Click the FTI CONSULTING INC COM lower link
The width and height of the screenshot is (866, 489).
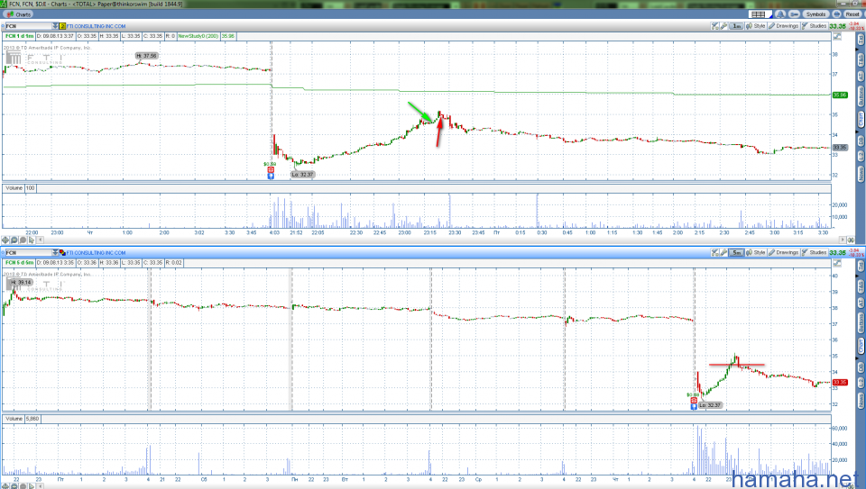click(x=97, y=252)
